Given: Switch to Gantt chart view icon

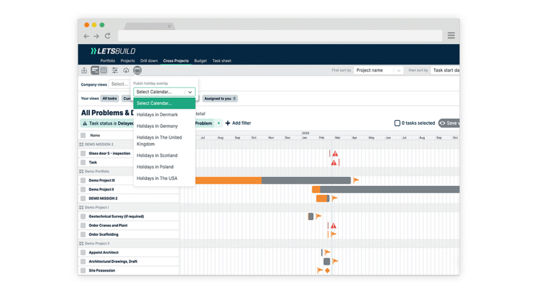Looking at the screenshot, I should coord(95,70).
